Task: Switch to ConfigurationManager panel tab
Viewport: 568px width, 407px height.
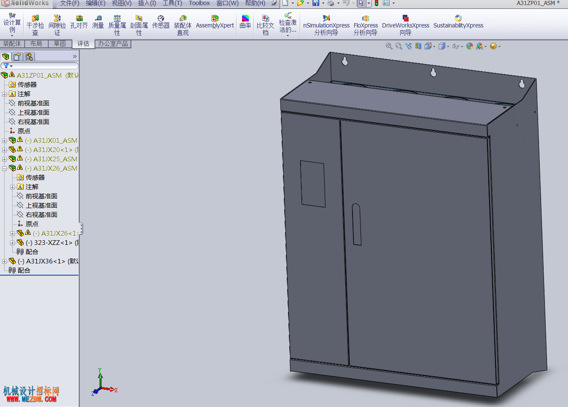Action: [29, 57]
